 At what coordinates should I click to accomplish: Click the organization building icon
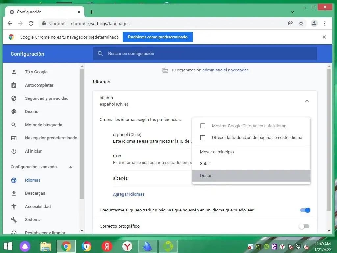point(165,70)
